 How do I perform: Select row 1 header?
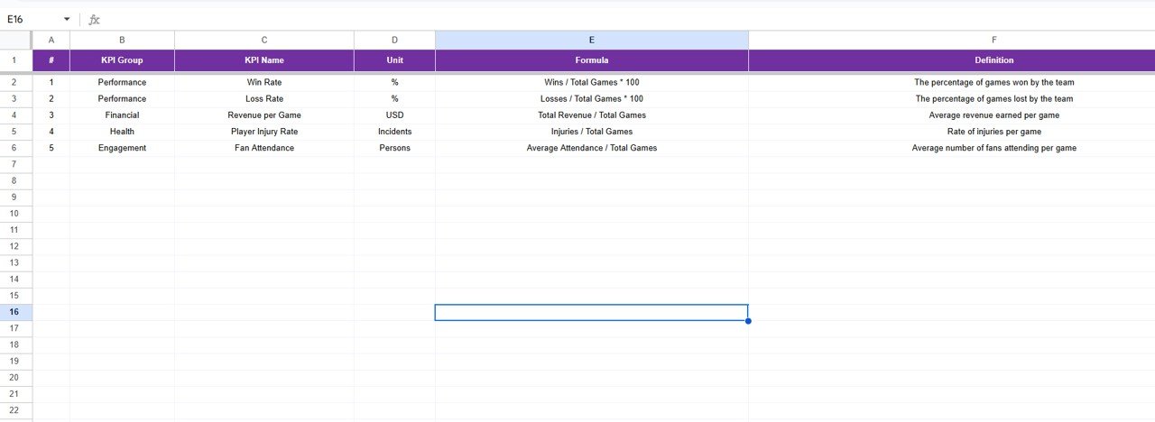(x=15, y=60)
